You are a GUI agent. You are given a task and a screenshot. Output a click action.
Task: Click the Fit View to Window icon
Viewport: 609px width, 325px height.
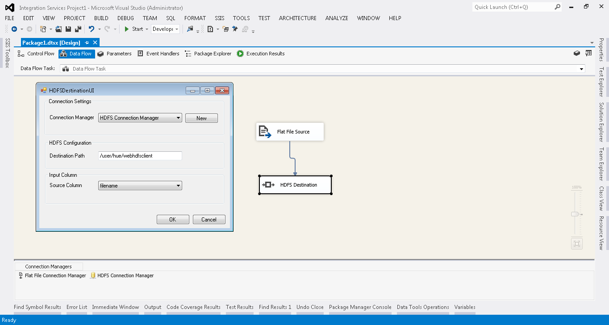pyautogui.click(x=576, y=244)
